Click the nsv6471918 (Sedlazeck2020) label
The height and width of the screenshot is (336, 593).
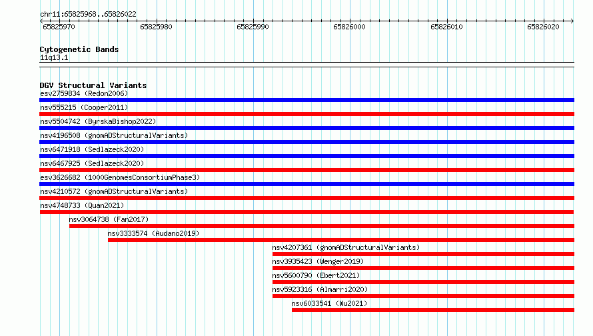click(92, 149)
